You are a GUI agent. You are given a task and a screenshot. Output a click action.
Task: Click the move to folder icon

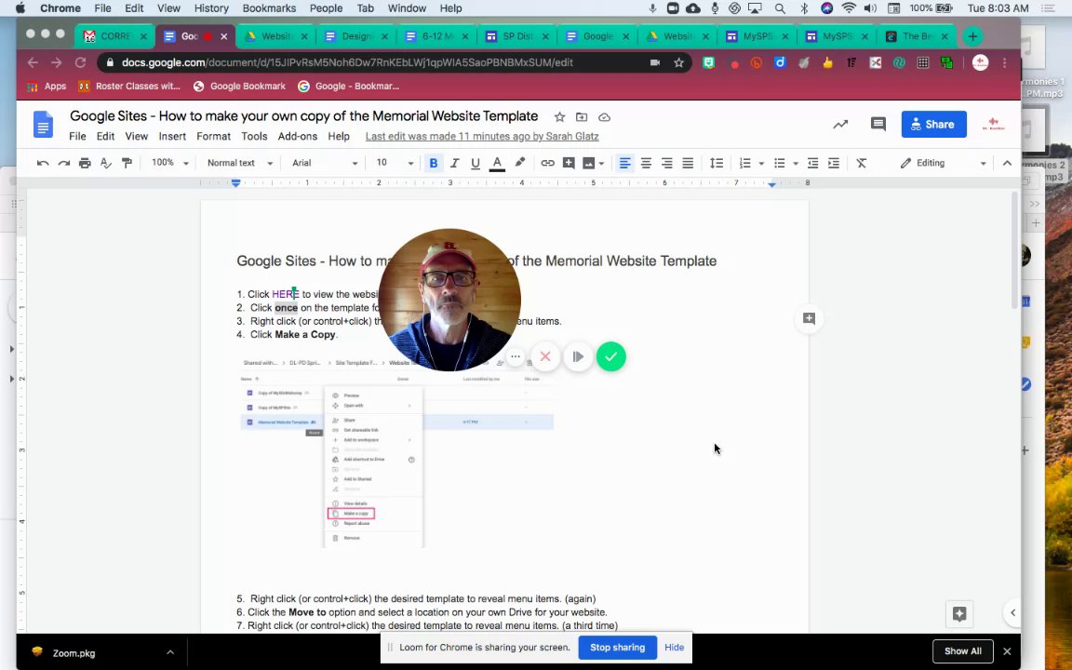click(582, 117)
